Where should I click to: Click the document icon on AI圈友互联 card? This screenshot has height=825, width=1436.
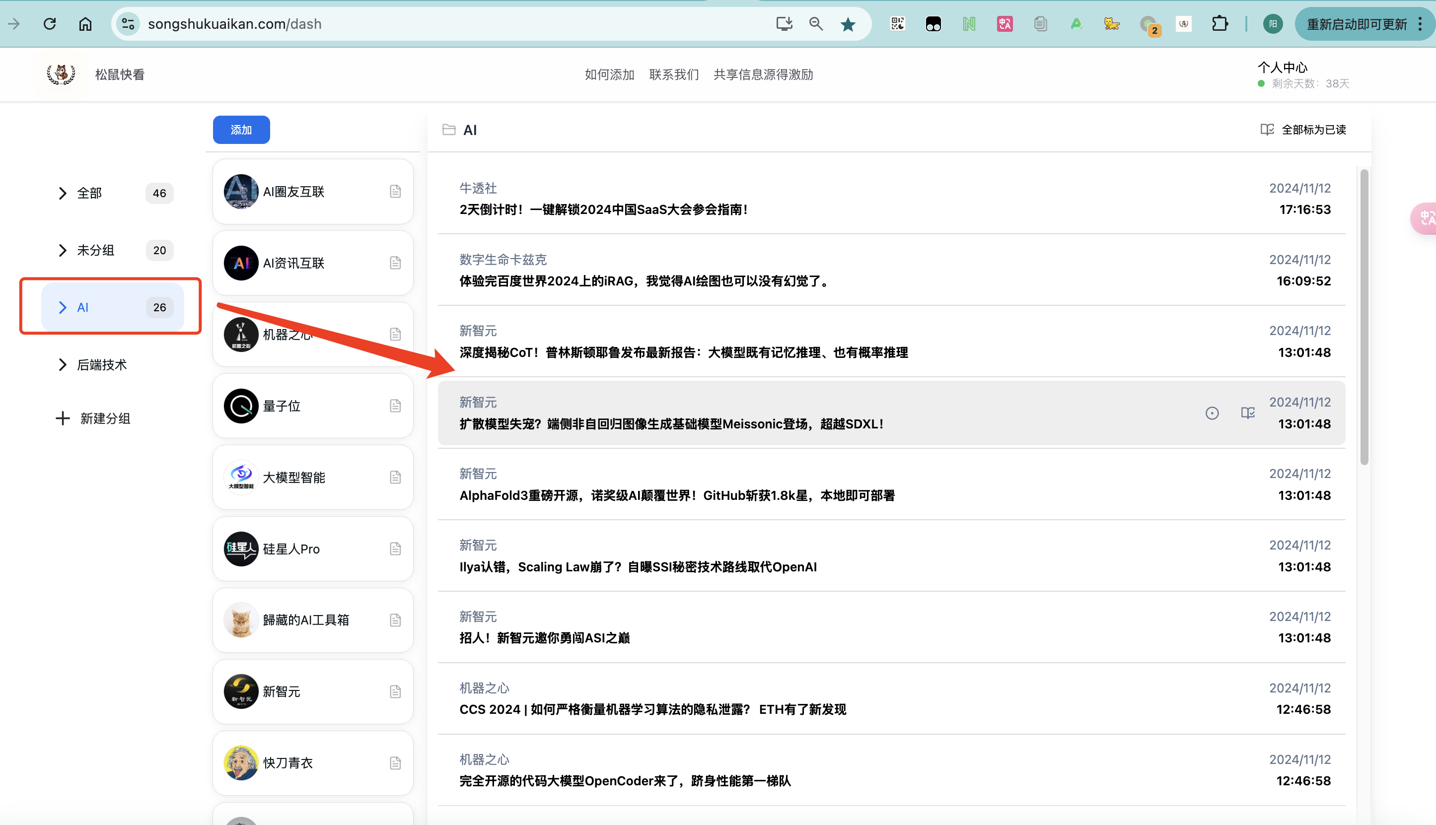395,192
